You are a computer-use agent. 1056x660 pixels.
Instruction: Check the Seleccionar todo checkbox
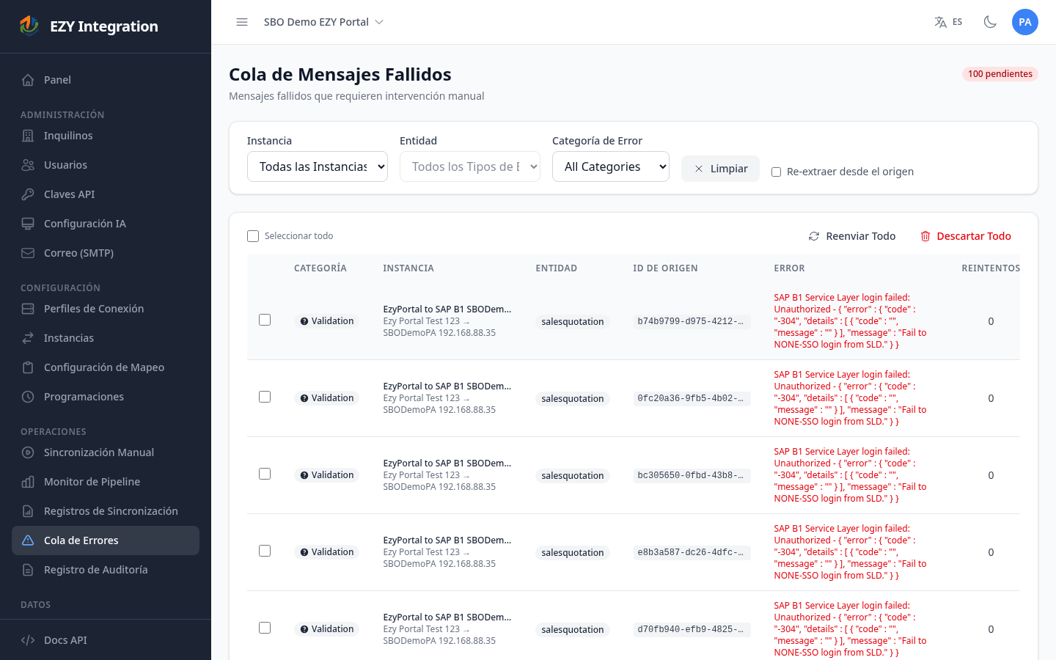[253, 236]
